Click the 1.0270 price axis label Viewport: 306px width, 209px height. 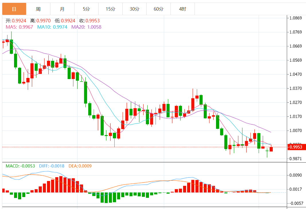pyautogui.click(x=295, y=102)
